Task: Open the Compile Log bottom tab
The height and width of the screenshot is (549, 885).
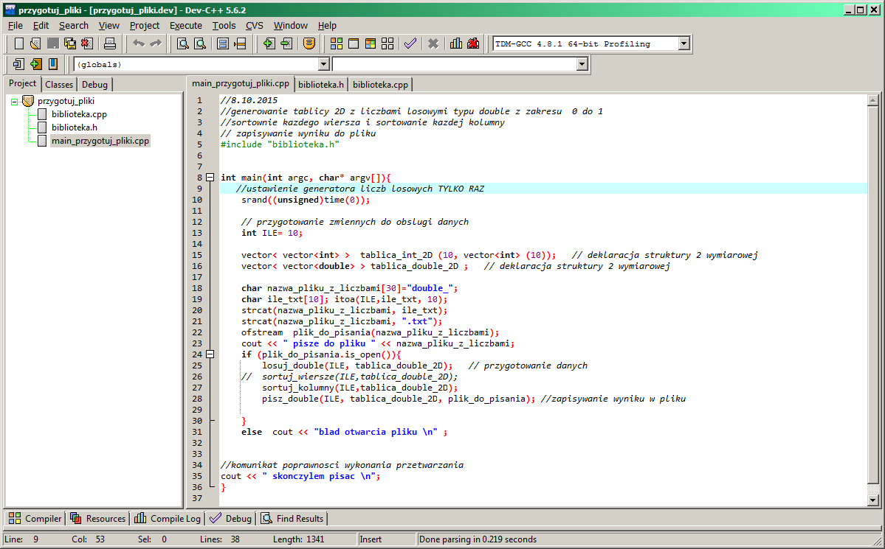Action: pyautogui.click(x=167, y=518)
